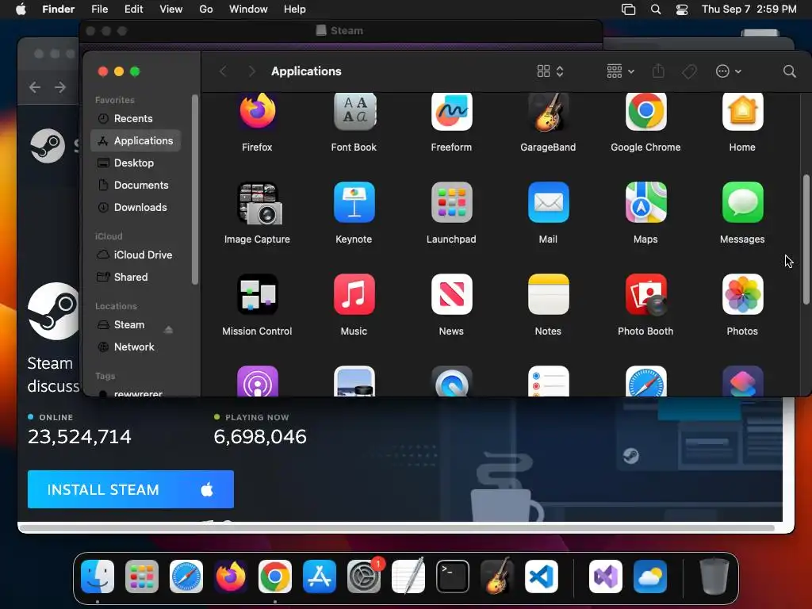This screenshot has height=609, width=812.
Task: Select the Image Capture app
Action: [258, 203]
